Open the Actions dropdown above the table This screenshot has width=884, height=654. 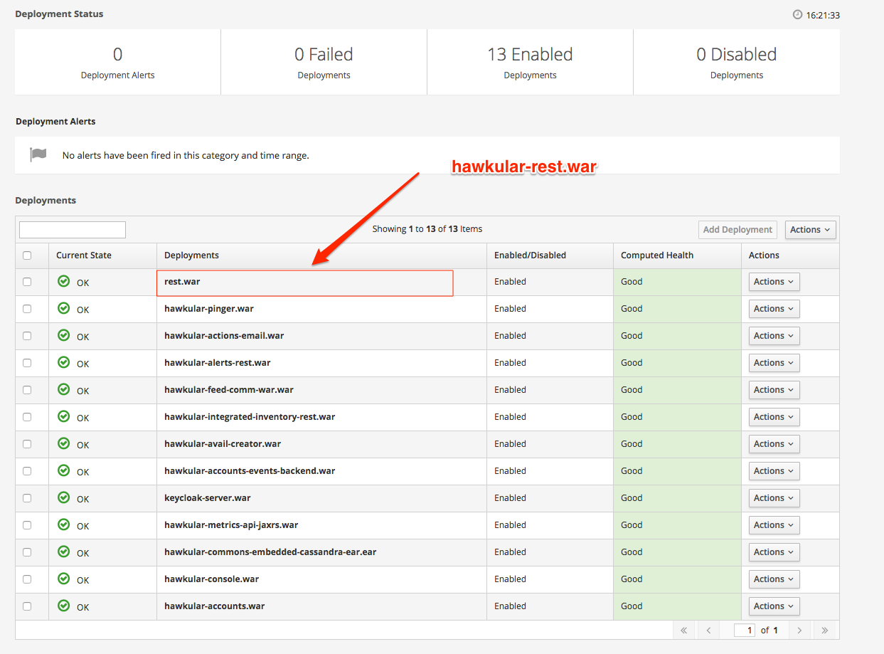coord(810,229)
